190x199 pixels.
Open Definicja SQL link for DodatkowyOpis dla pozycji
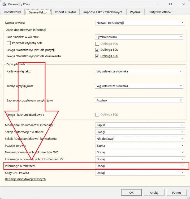(109, 50)
